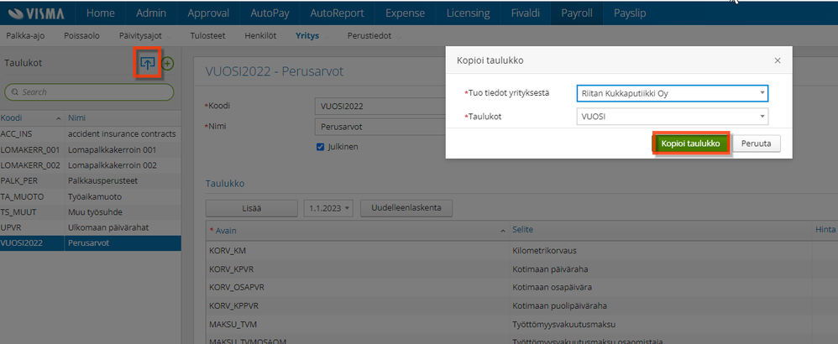The image size is (838, 344).
Task: Click the import table icon
Action: point(148,64)
